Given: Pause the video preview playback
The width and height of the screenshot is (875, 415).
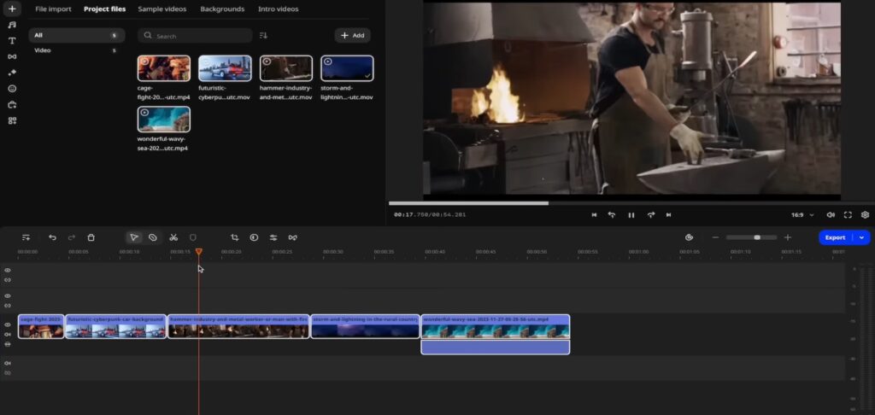Looking at the screenshot, I should 631,215.
